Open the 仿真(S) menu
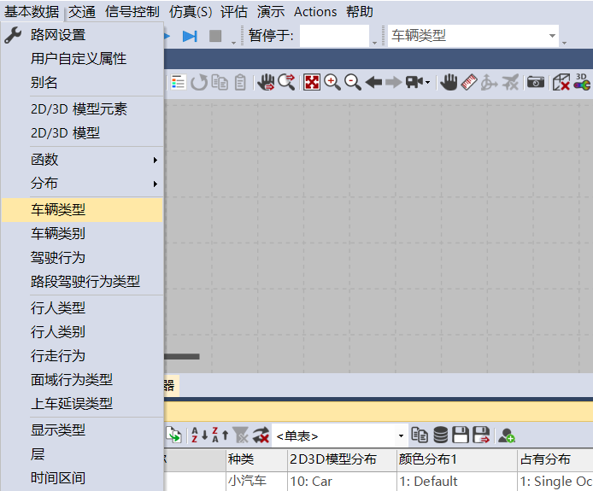Screen dimensions: 593x491 tap(191, 12)
